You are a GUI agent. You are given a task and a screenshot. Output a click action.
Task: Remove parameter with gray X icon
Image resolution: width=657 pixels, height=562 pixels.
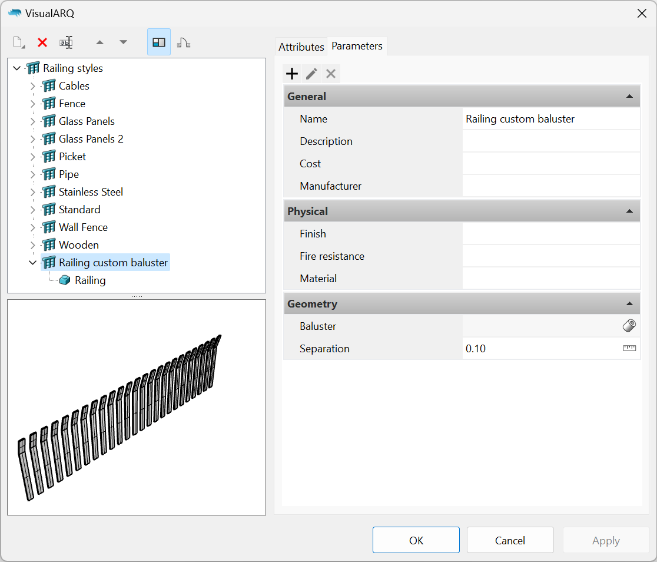click(331, 74)
